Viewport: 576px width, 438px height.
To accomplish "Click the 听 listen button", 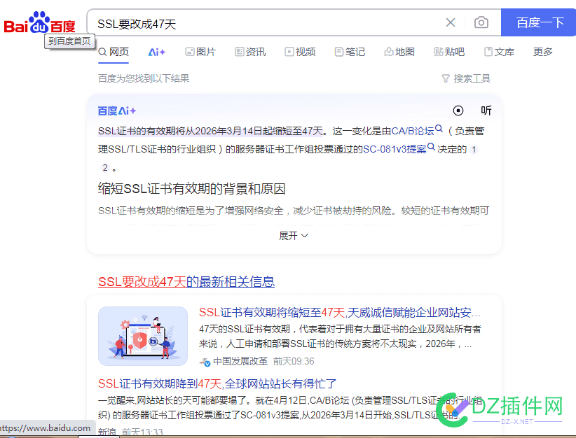I will click(x=486, y=111).
